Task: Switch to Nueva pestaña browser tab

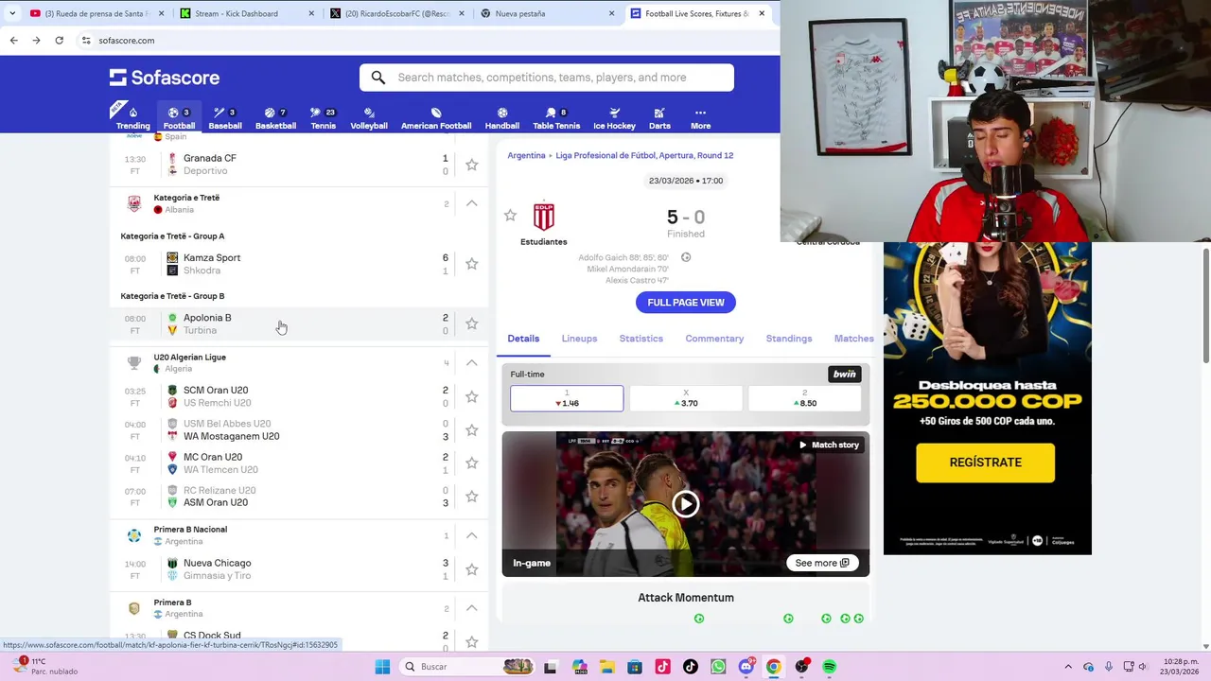Action: [547, 13]
